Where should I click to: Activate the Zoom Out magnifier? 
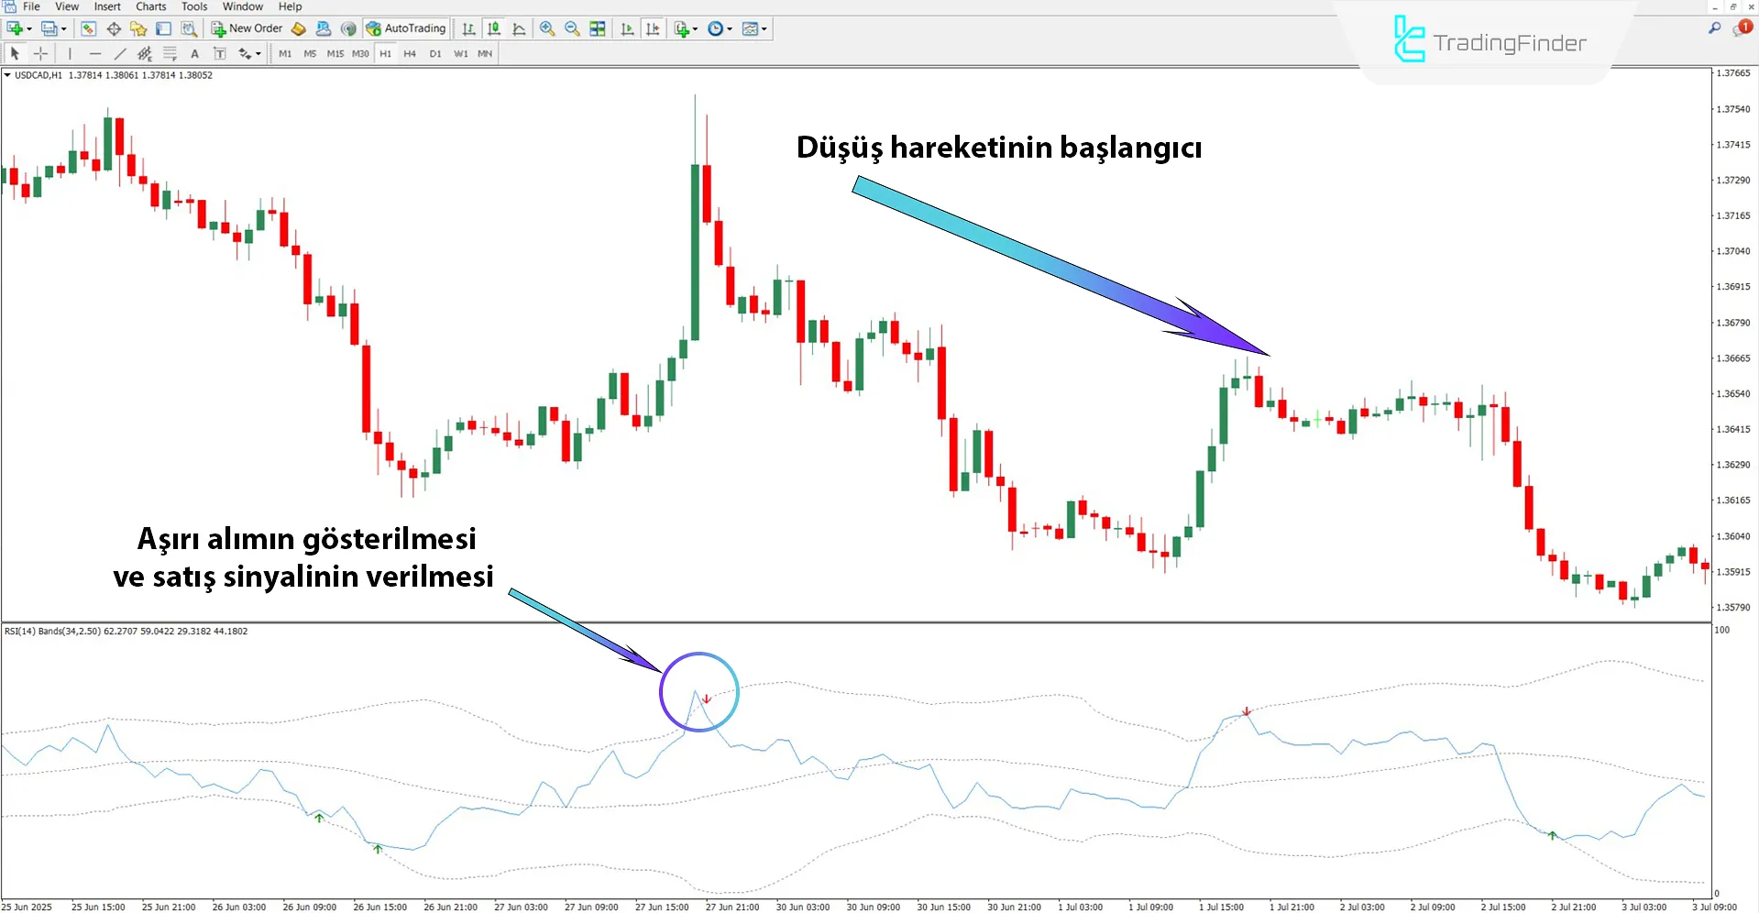tap(571, 28)
